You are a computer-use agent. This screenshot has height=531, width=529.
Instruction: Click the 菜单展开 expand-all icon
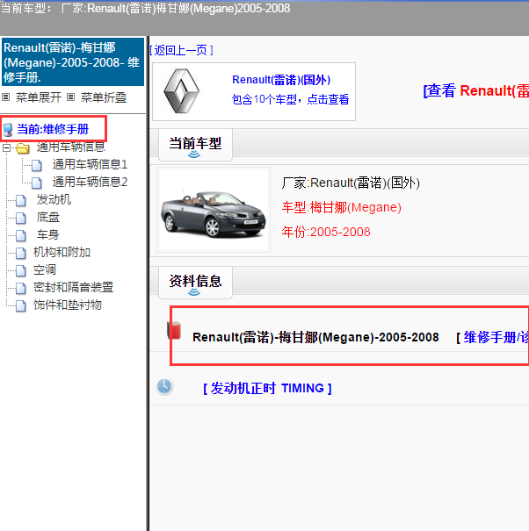pyautogui.click(x=6, y=97)
